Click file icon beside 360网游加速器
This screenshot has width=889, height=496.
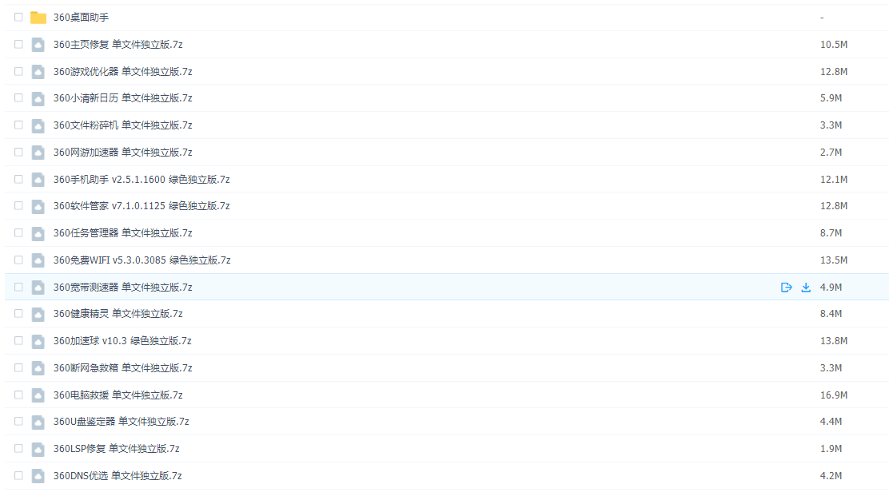point(38,153)
